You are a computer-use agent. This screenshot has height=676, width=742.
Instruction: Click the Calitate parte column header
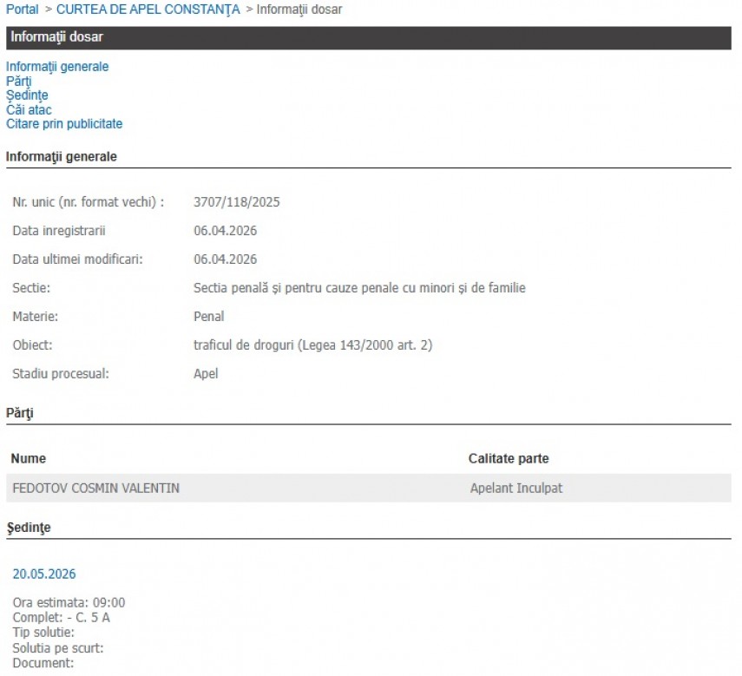(509, 458)
